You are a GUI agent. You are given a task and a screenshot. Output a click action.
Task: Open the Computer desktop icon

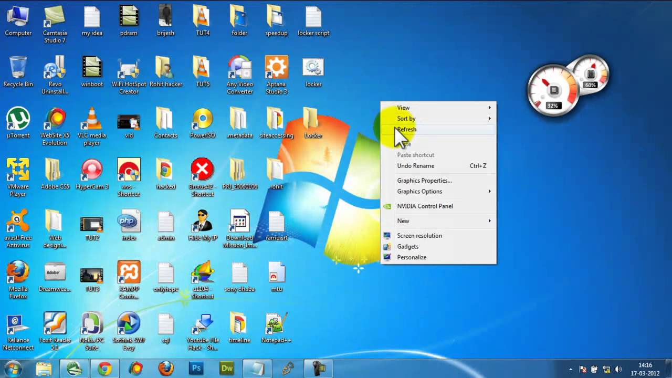(x=18, y=22)
